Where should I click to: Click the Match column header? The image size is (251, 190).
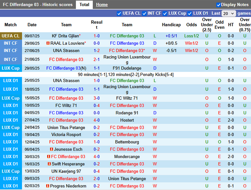pyautogui.click(x=11, y=25)
